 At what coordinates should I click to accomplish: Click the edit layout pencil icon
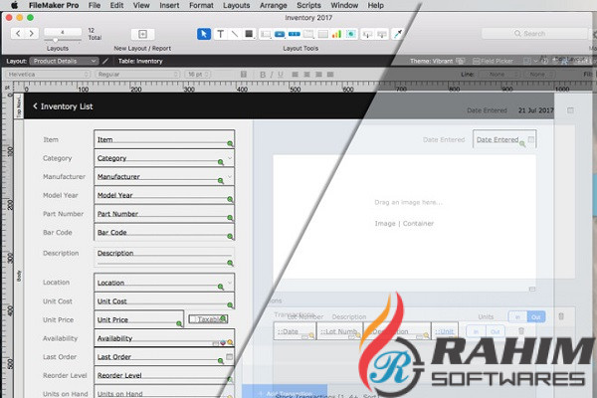pos(105,61)
